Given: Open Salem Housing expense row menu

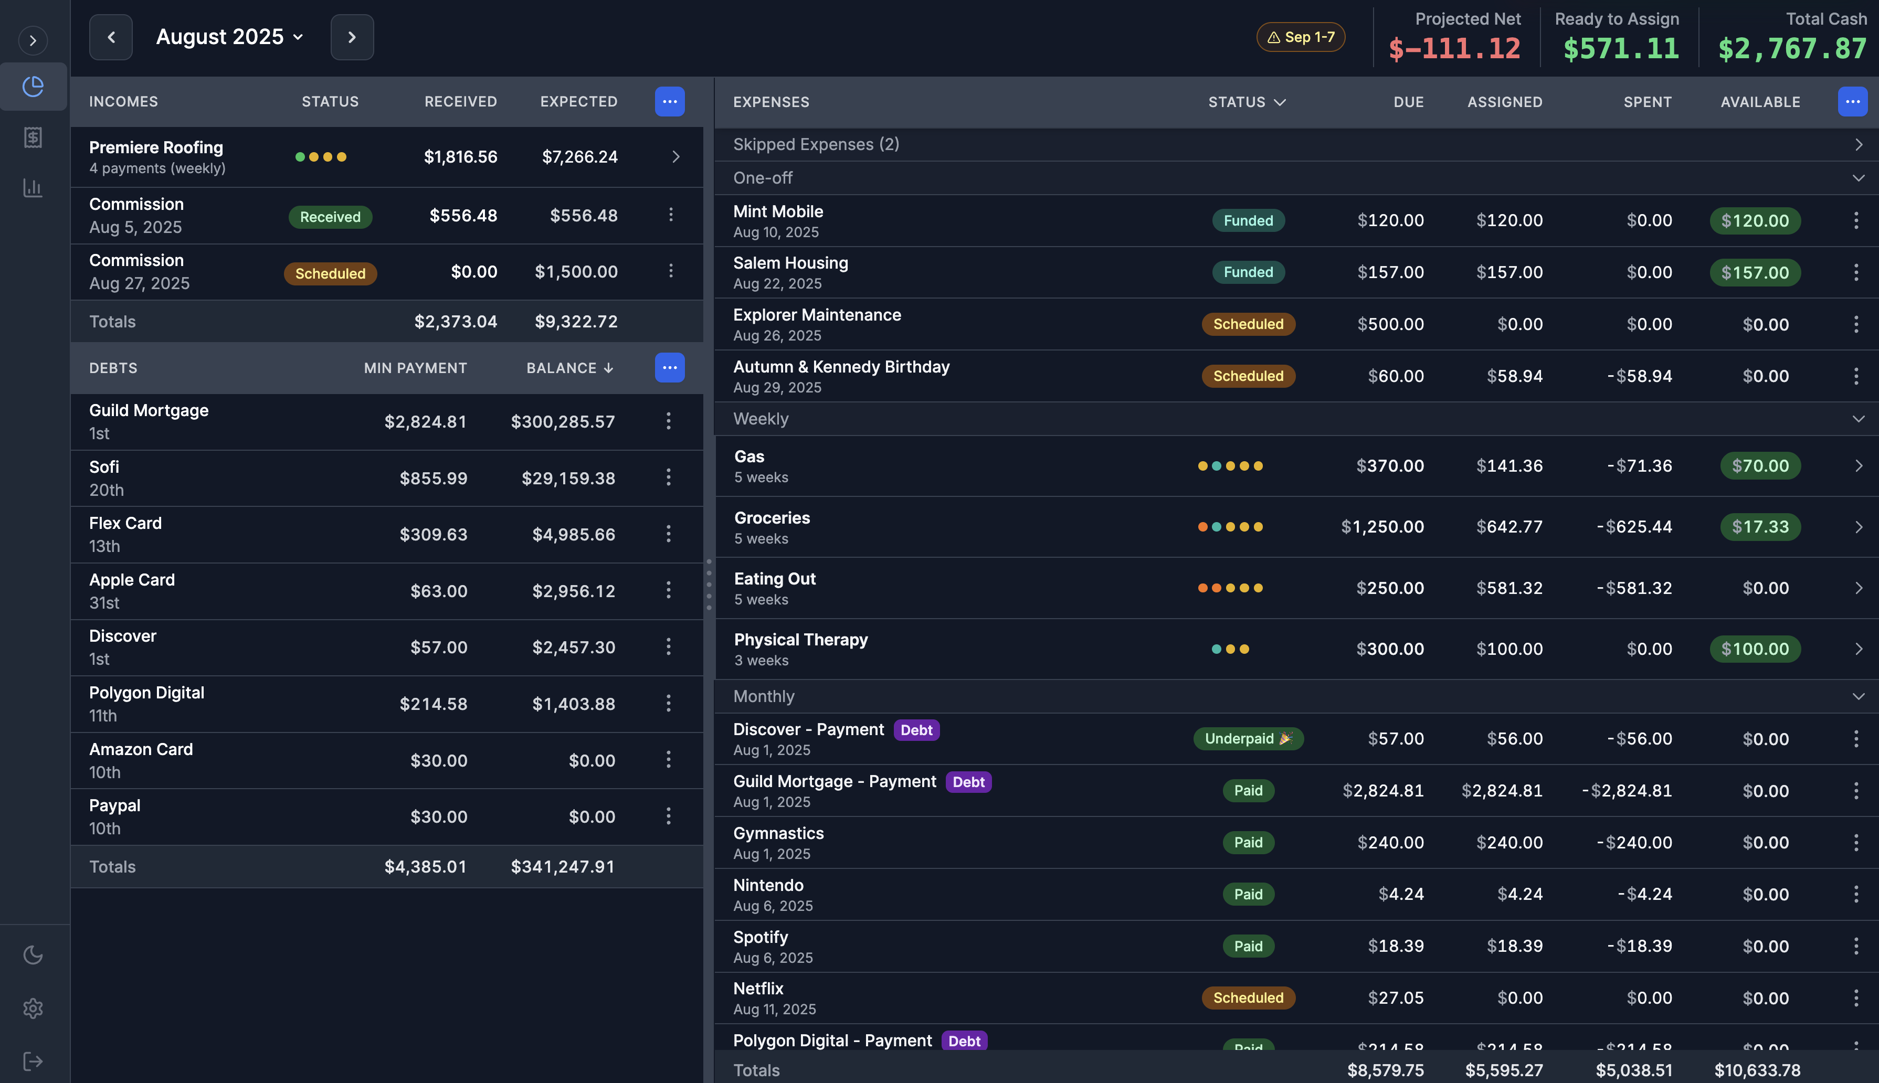Looking at the screenshot, I should click(1856, 272).
